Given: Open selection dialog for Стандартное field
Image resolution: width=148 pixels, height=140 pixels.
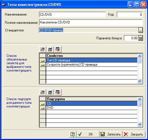Looking at the screenshot, I should pyautogui.click(x=141, y=30).
